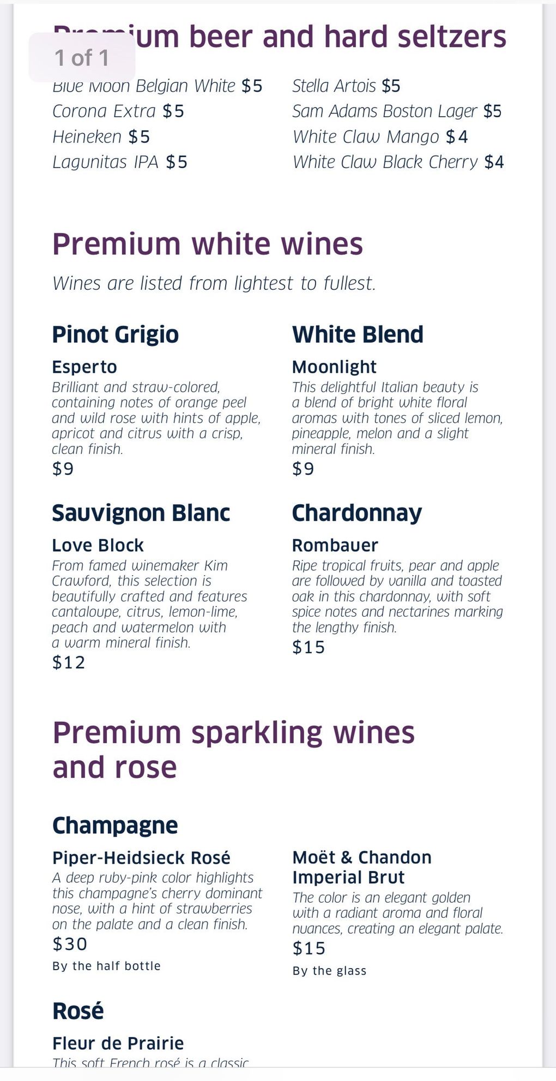Select the Rombauer Chardonnay entry
The image size is (556, 1081).
pos(335,545)
